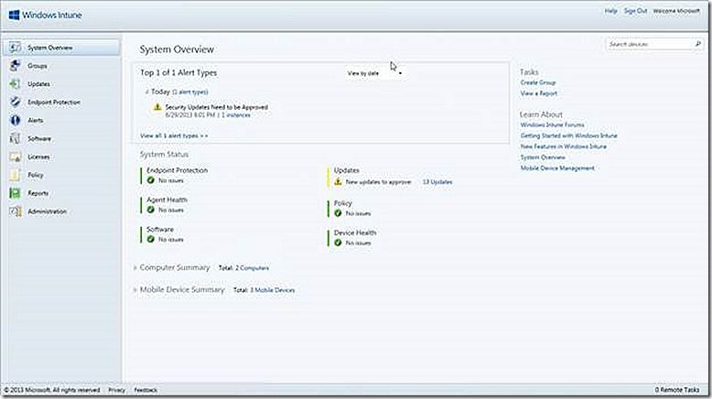Open the Policy workspace label
Screen dimensions: 712x399
coord(36,175)
